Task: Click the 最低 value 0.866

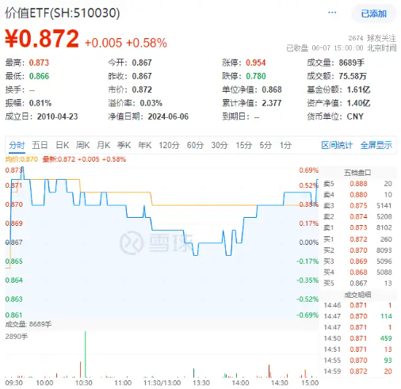Action: click(x=39, y=76)
